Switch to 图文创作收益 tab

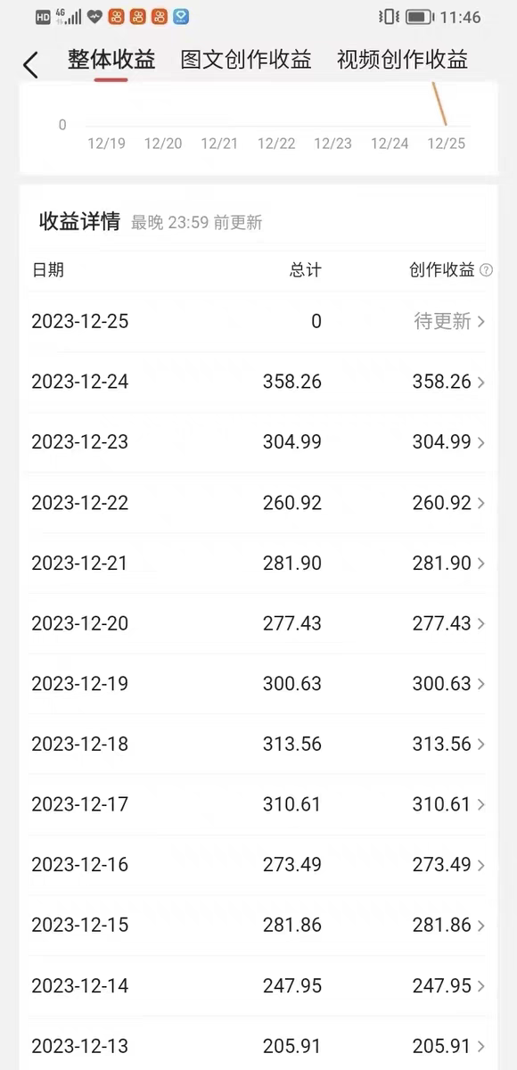[246, 60]
